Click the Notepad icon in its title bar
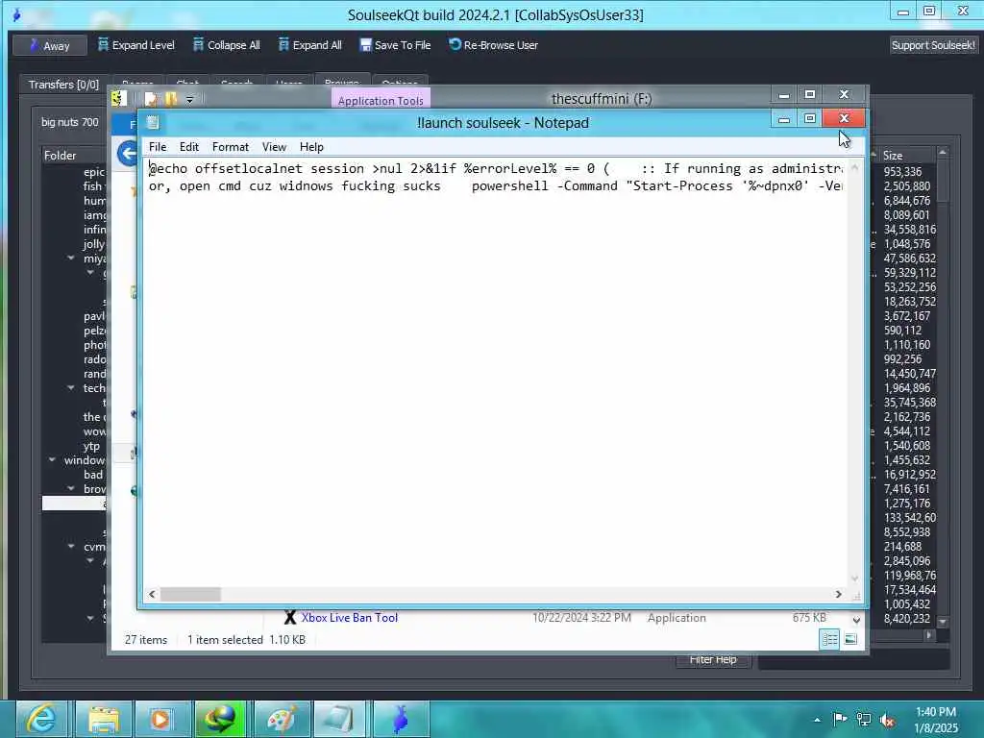Viewport: 984px width, 738px height. [153, 123]
